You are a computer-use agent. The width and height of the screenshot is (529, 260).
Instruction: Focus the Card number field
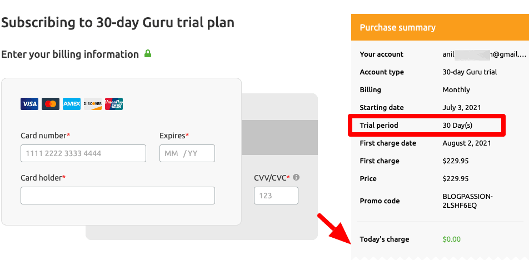point(83,153)
